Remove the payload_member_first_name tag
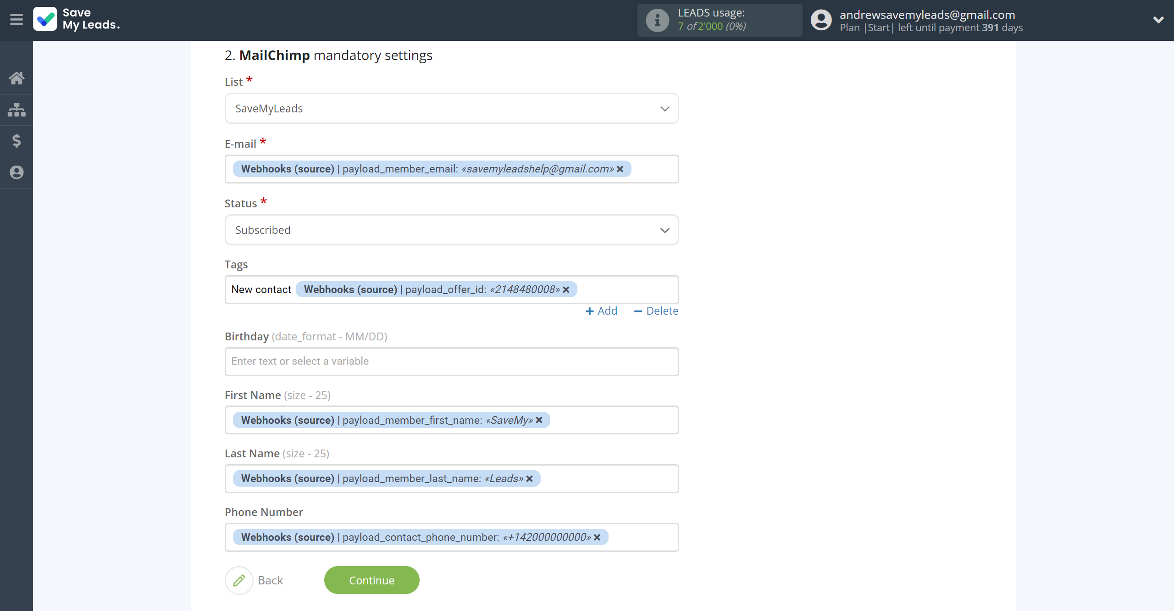 (x=539, y=420)
